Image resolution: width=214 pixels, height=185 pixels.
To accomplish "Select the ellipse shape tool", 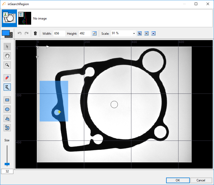I will (7, 109).
